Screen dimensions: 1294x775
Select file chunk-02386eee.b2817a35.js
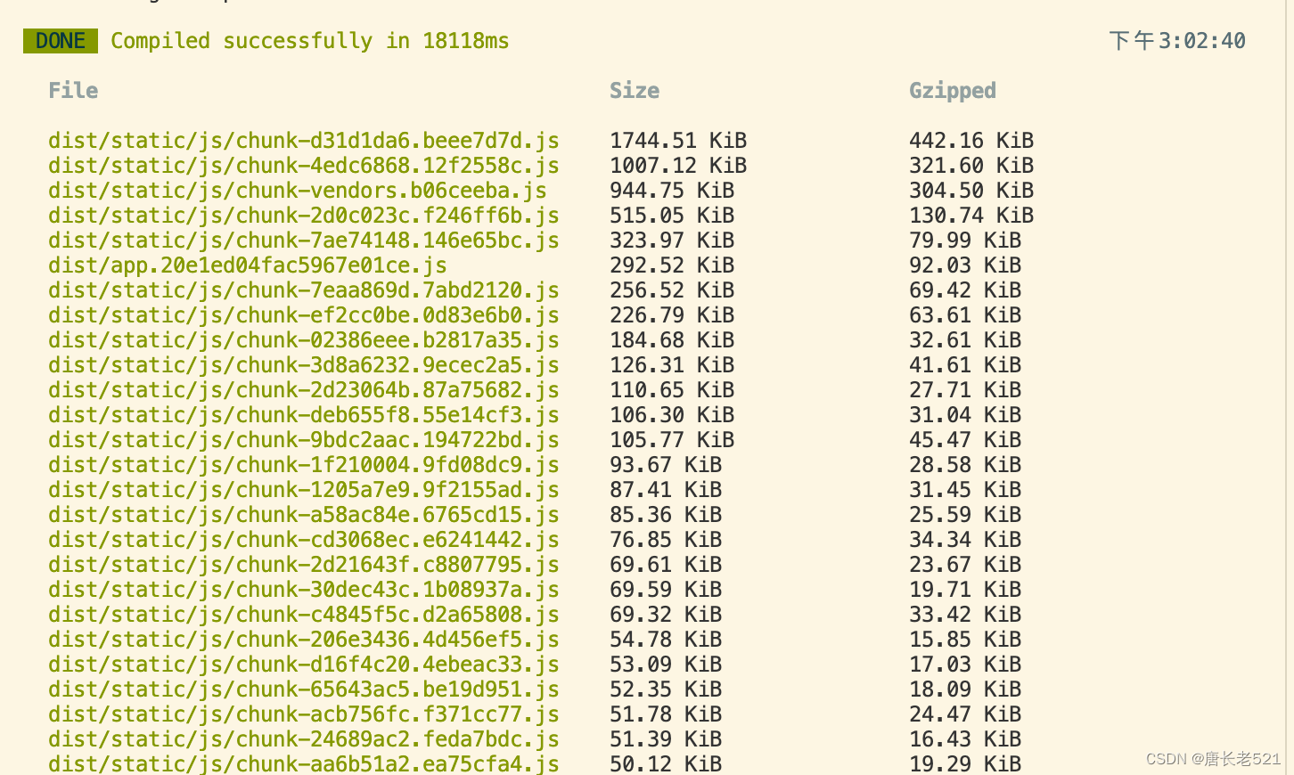304,340
